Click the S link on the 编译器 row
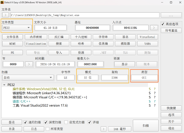The height and width of the screenshot is (133, 184). point(150,97)
